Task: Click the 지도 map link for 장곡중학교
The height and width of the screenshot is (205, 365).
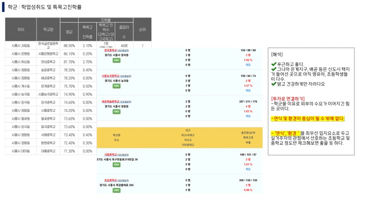Action: (x=248, y=65)
